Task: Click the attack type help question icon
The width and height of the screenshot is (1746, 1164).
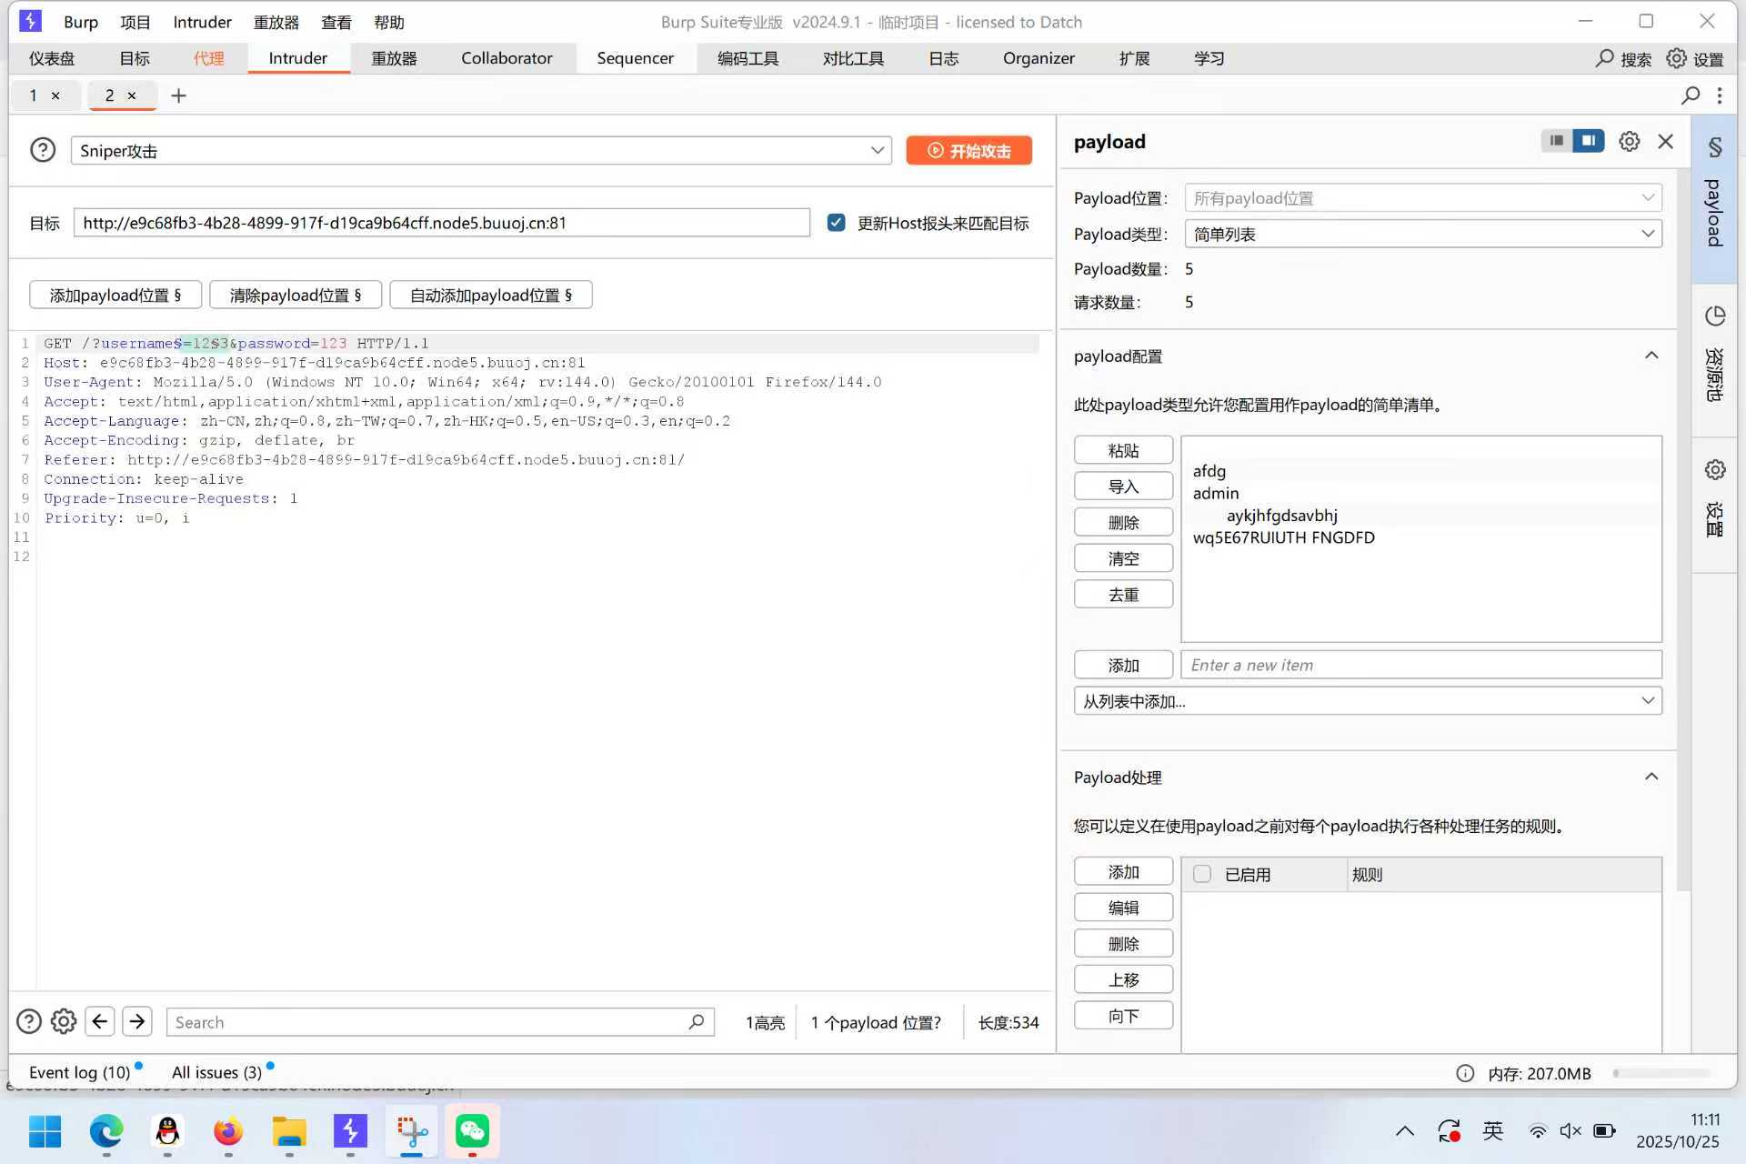Action: [43, 150]
